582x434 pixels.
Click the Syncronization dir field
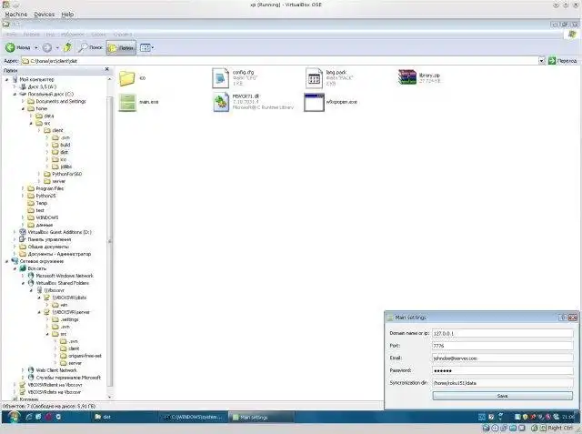(x=503, y=383)
